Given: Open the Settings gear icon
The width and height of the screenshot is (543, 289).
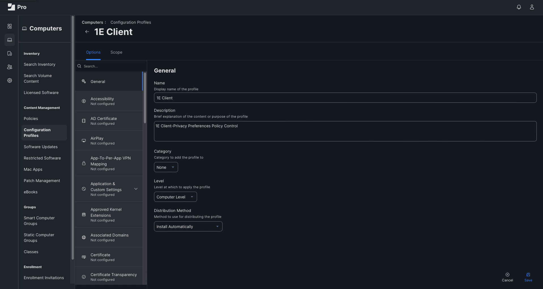Looking at the screenshot, I should click(x=10, y=80).
